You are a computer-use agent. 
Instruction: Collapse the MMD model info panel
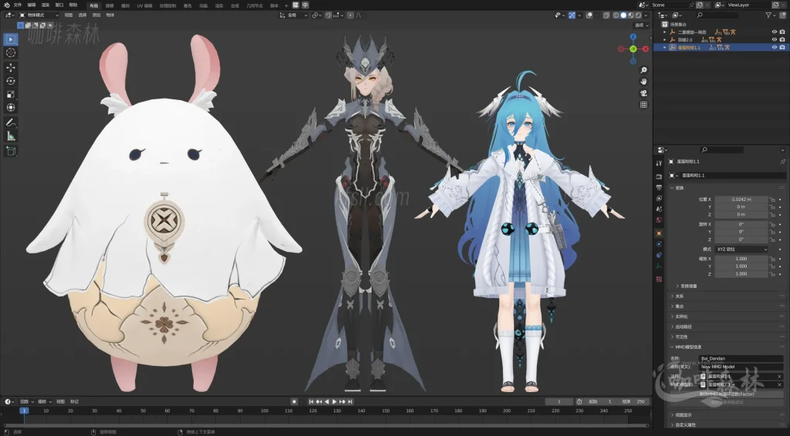tap(673, 347)
